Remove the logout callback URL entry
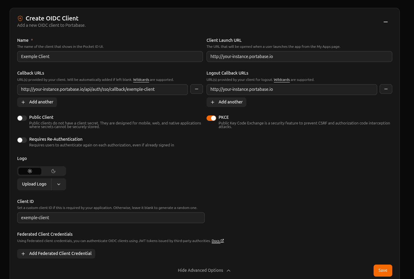Image resolution: width=414 pixels, height=279 pixels. [386, 89]
